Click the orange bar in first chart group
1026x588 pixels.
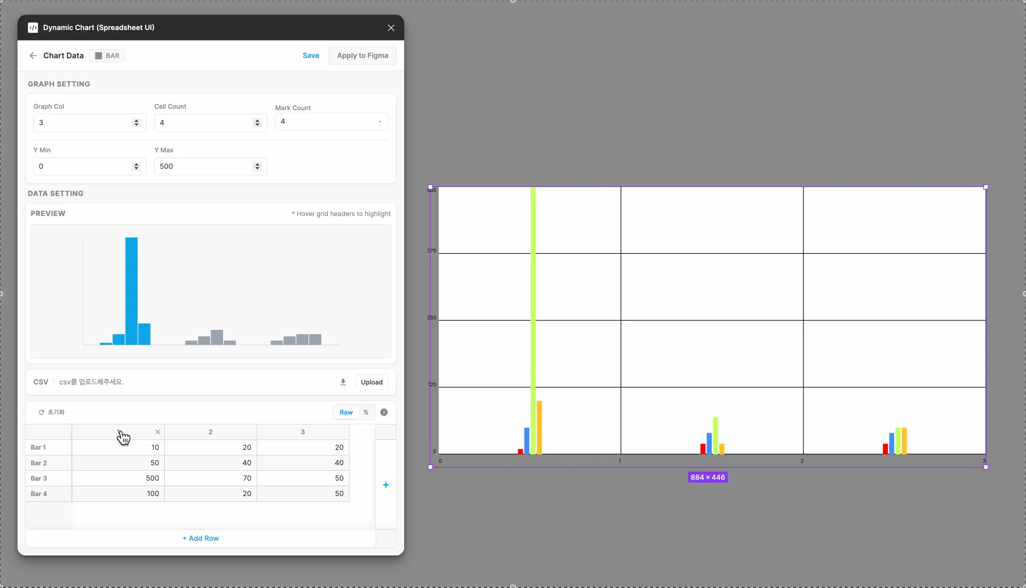tap(539, 428)
